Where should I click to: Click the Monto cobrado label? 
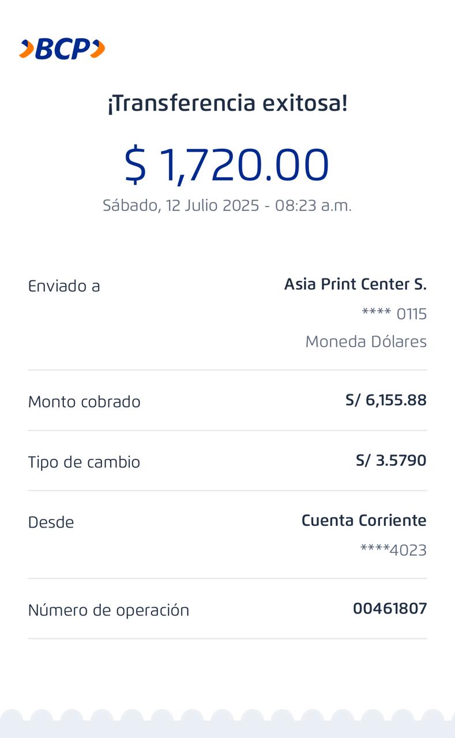pyautogui.click(x=84, y=402)
